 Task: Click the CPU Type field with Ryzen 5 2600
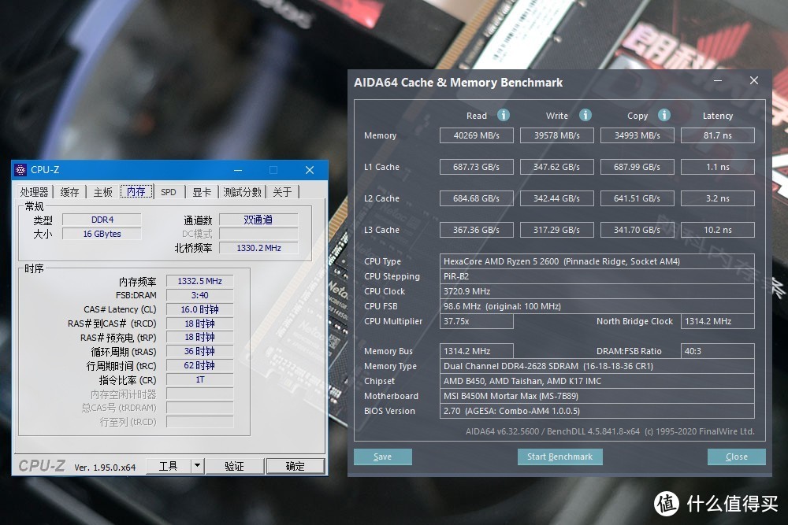(x=597, y=261)
